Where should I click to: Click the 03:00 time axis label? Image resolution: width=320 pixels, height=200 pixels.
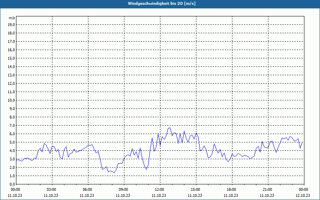[x=52, y=190]
